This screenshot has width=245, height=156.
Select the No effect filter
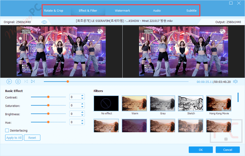pyautogui.click(x=106, y=103)
